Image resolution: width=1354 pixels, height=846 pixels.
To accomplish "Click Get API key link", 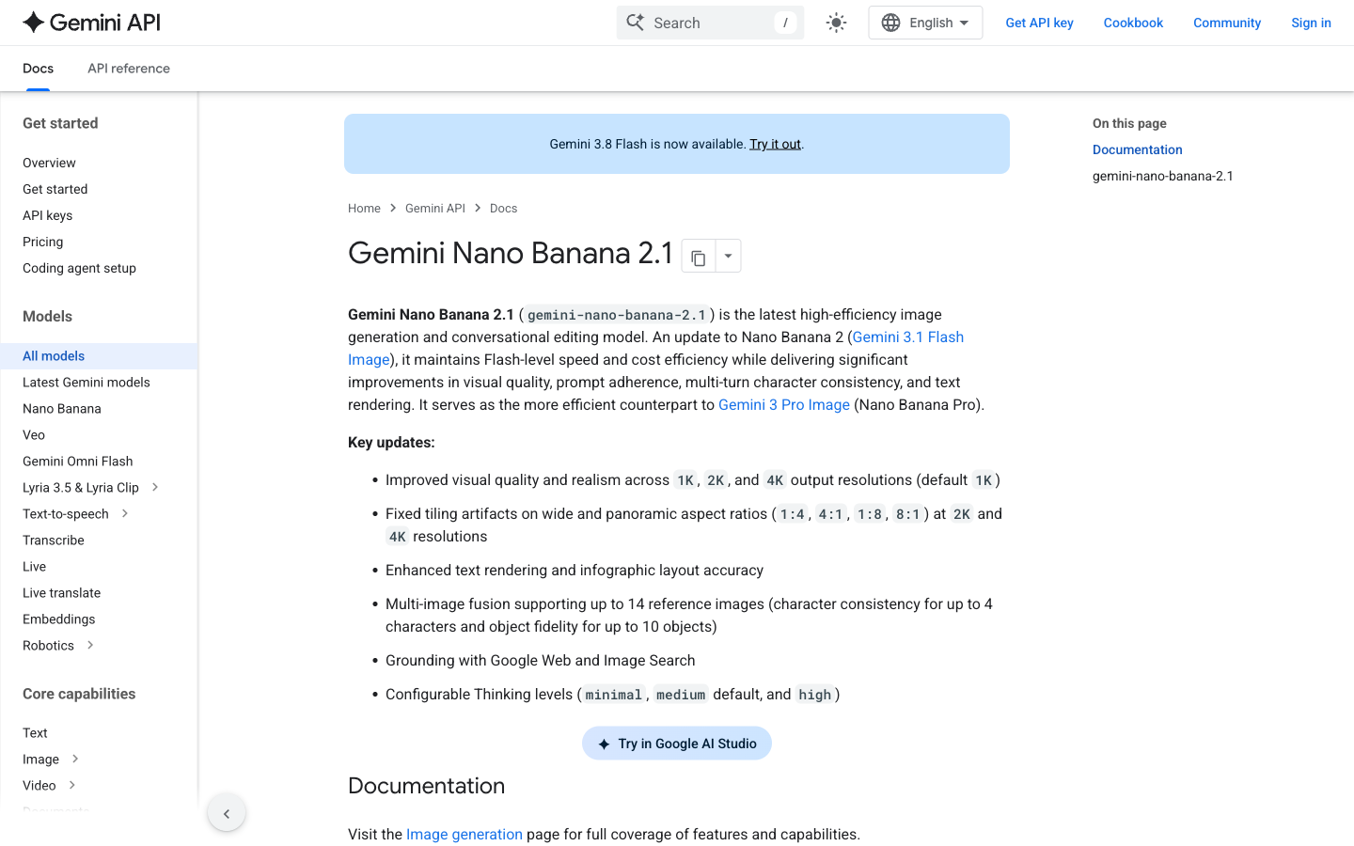I will [x=1039, y=23].
